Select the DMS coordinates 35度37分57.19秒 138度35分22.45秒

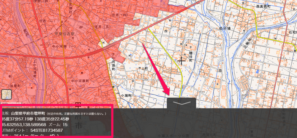point(35,119)
